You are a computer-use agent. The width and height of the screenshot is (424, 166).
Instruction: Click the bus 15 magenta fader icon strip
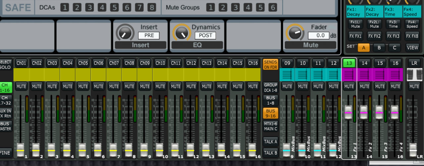point(380,75)
